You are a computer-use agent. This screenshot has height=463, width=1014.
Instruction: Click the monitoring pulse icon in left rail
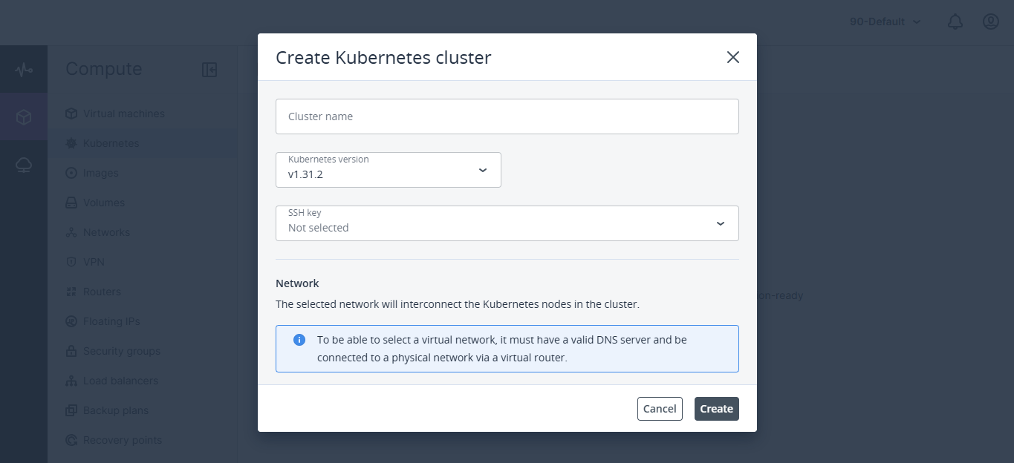pos(24,70)
